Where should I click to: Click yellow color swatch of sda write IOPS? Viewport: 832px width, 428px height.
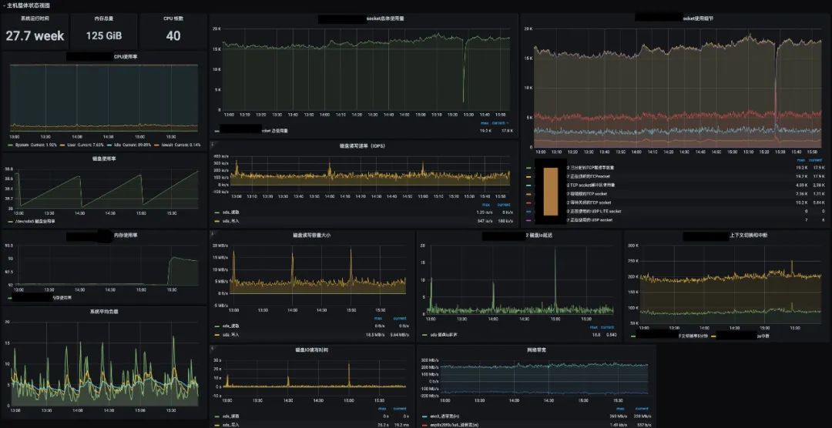pos(216,220)
